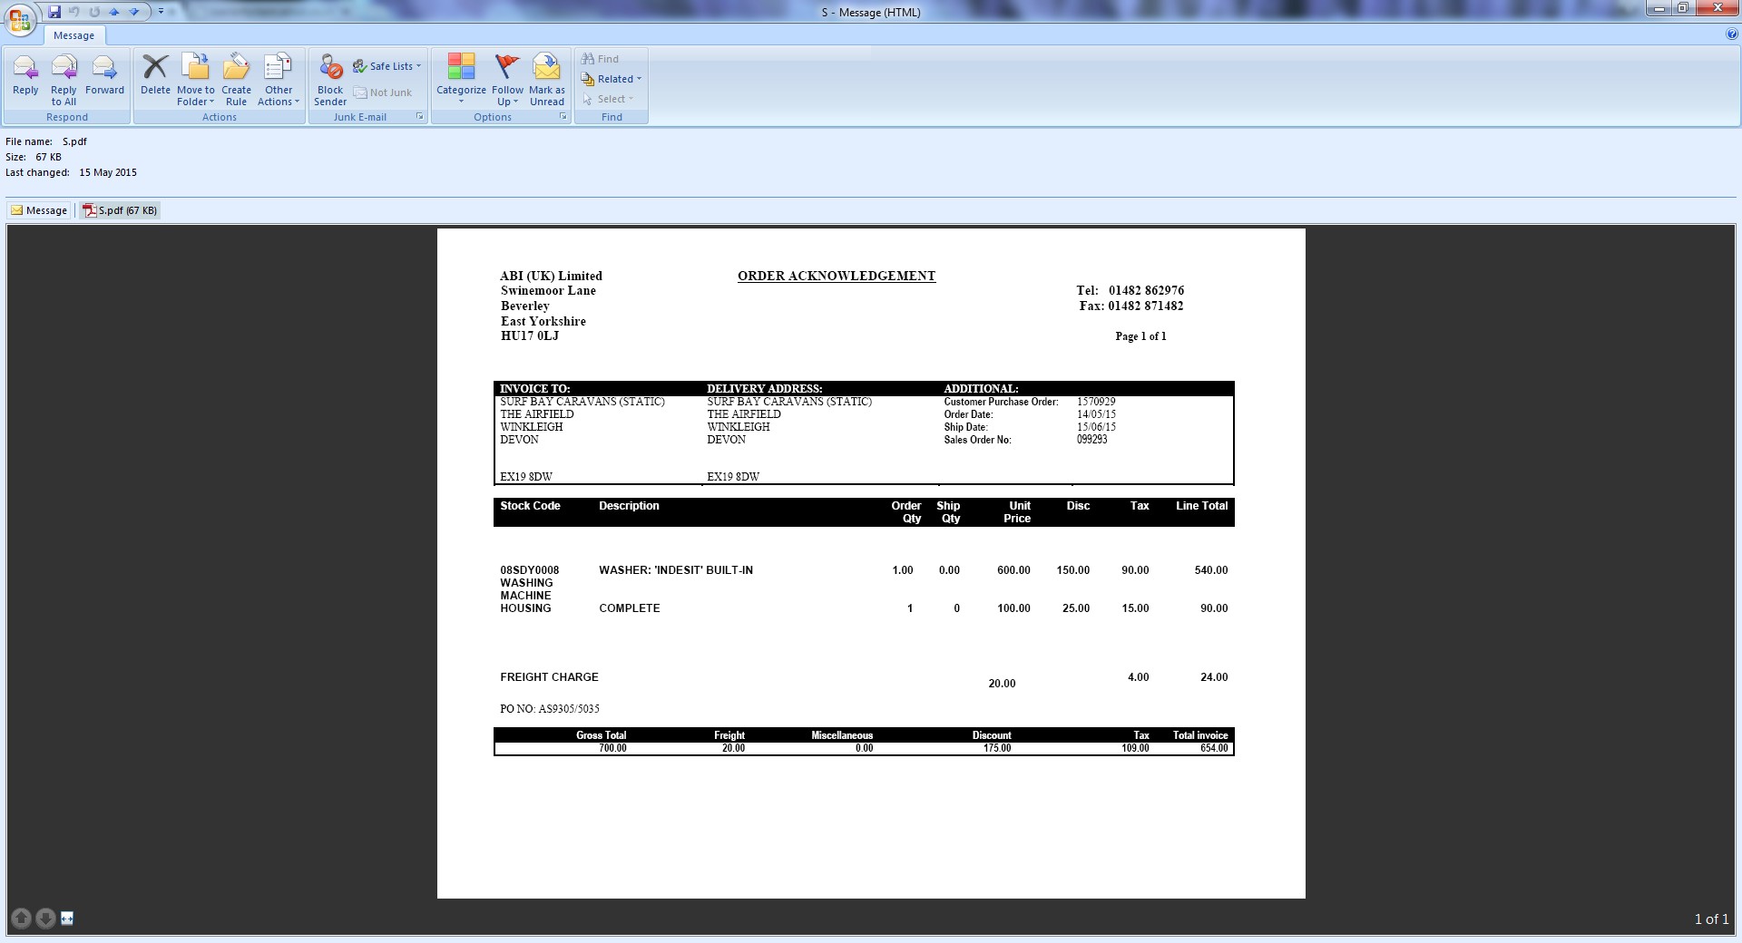Click the Save icon in quick access toolbar

tap(54, 12)
